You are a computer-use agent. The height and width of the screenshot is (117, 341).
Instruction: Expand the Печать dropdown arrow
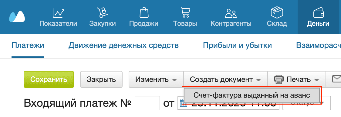pos(317,80)
